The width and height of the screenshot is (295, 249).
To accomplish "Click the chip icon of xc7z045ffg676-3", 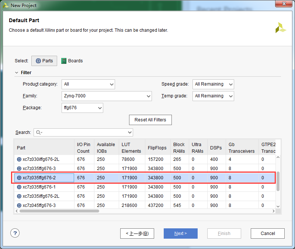I will point(19,205).
